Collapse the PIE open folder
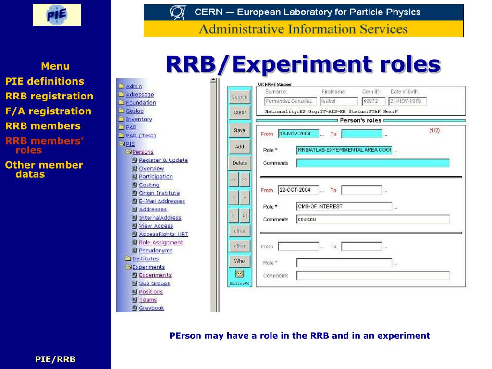The width and height of the screenshot is (492, 369). point(122,144)
